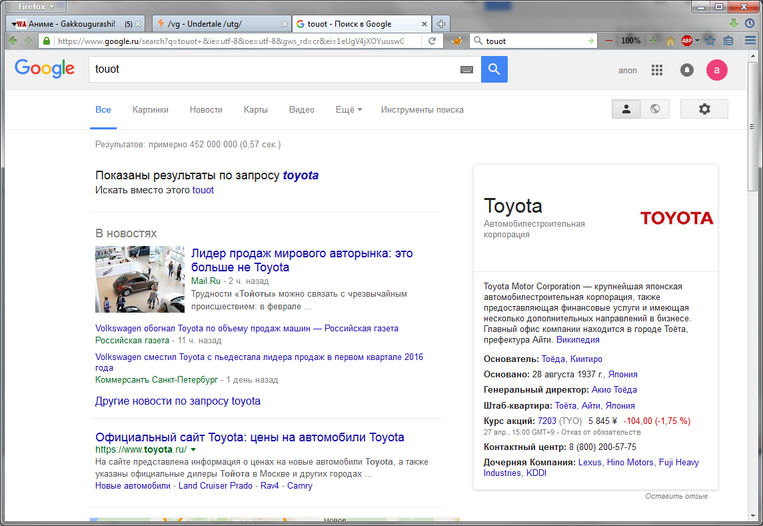Screen dimensions: 763x526
Task: Click the blue Google search magnifier button
Action: click(494, 69)
